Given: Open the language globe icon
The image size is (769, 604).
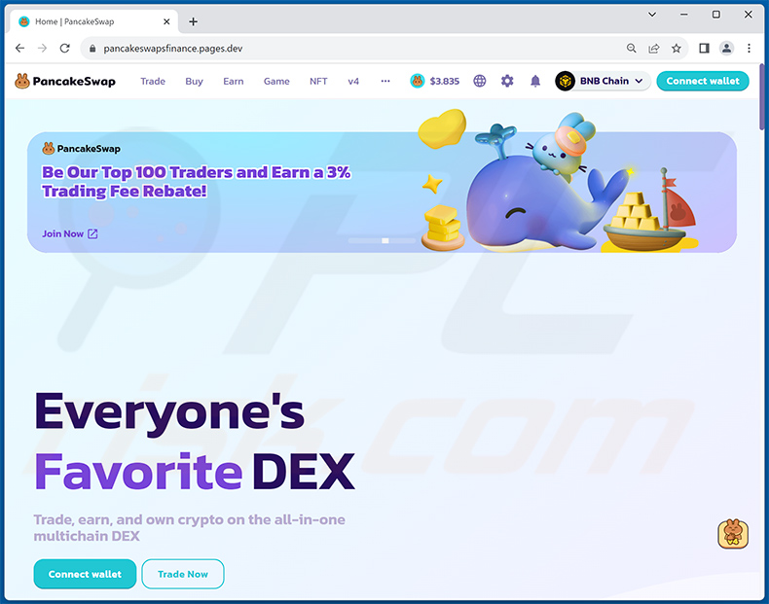Looking at the screenshot, I should pyautogui.click(x=480, y=81).
